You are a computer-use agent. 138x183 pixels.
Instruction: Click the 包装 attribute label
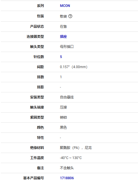pyautogui.click(x=40, y=16)
